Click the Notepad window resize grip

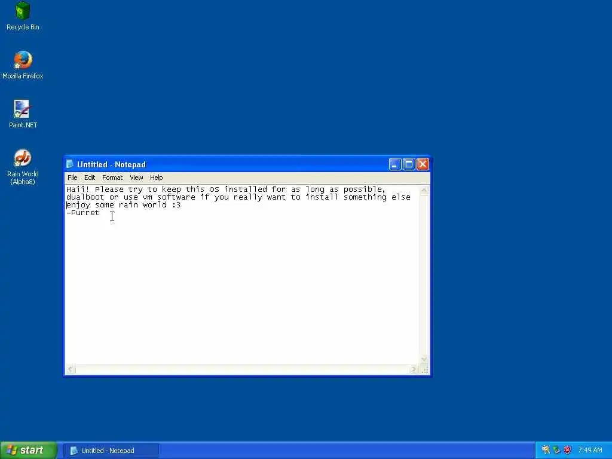[x=424, y=369]
